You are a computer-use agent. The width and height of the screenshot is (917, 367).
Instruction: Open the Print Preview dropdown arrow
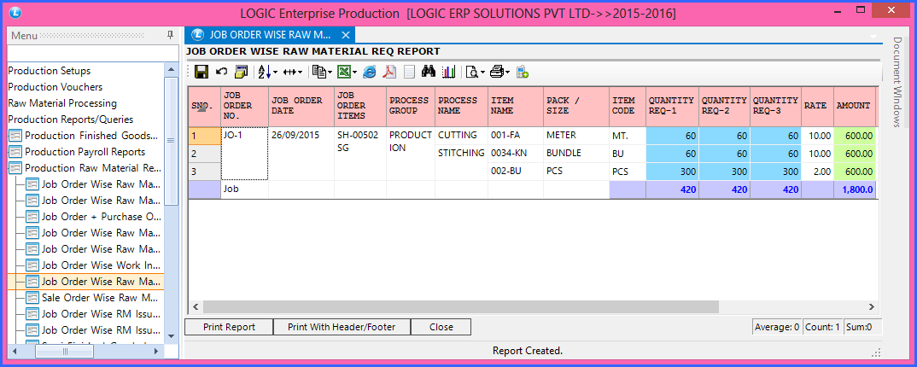coord(482,73)
